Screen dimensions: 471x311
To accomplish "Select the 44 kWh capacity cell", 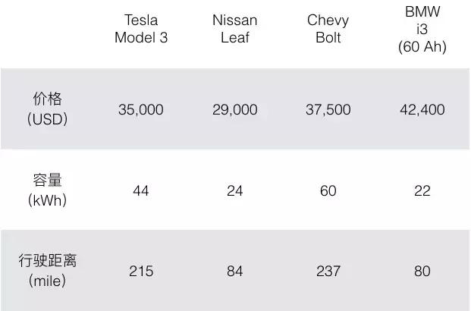I will pos(141,191).
